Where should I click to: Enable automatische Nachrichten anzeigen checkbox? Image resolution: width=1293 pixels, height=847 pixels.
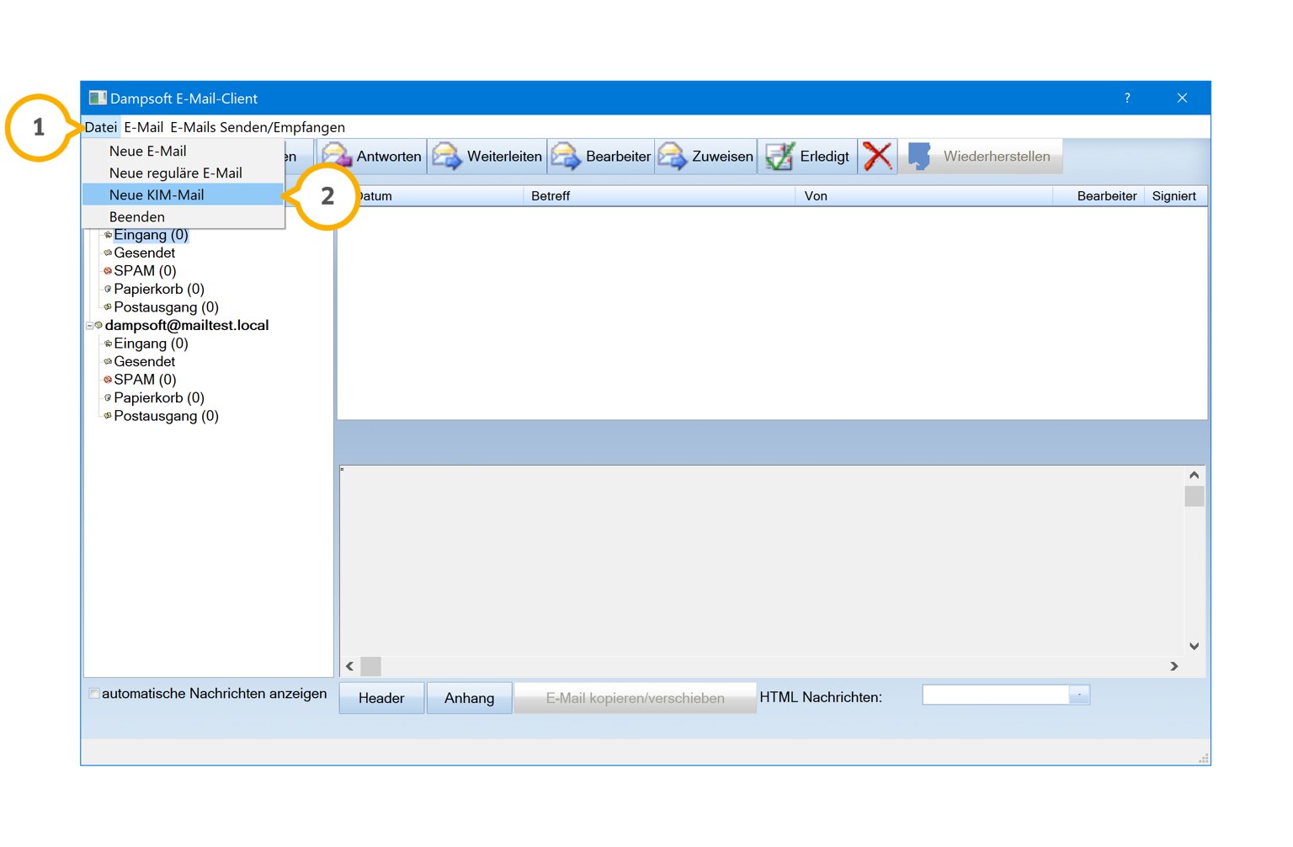click(94, 694)
